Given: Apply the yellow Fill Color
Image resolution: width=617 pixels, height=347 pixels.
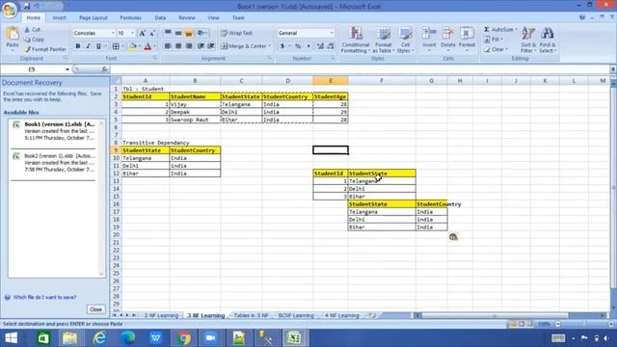Looking at the screenshot, I should point(133,46).
